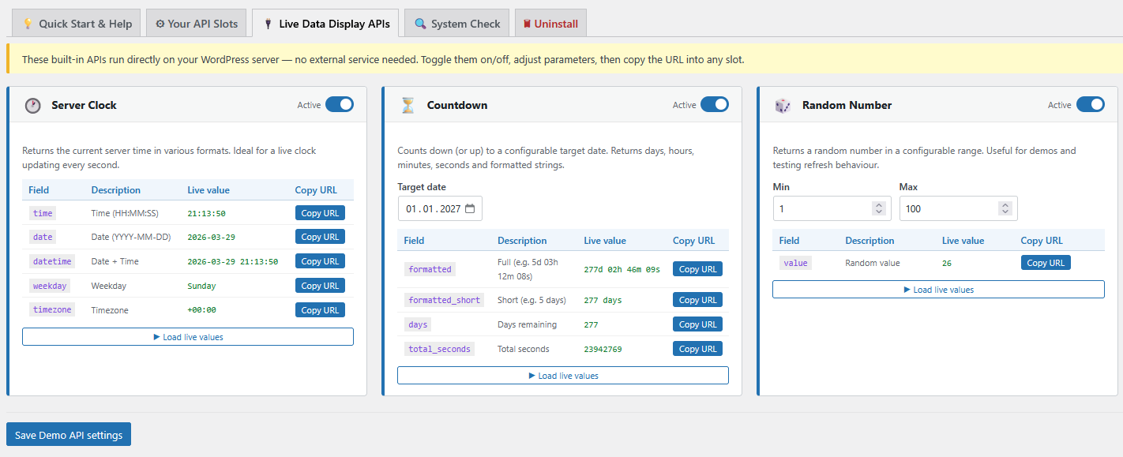Copy URL for the formatted_short field
This screenshot has width=1123, height=457.
click(697, 300)
